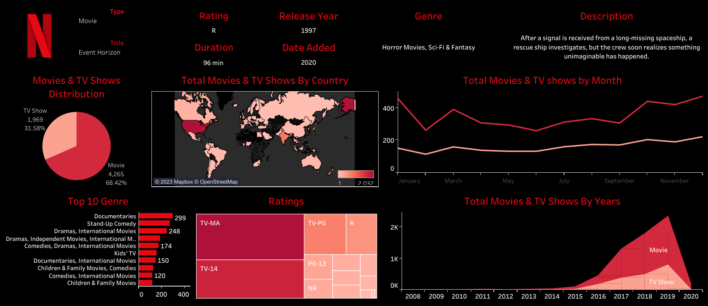
Task: Click the Ratings heading
Action: click(286, 202)
